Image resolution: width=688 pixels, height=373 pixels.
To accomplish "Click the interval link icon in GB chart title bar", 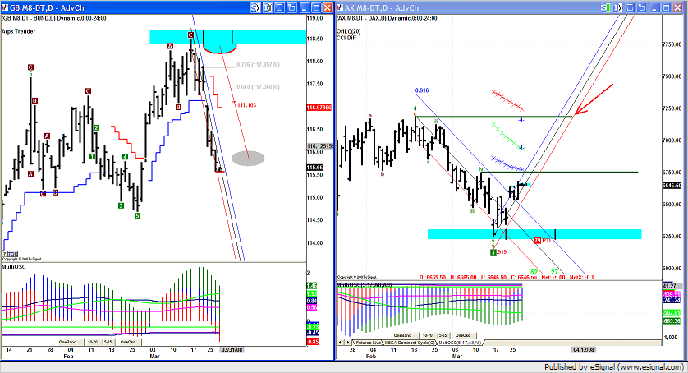I will point(268,7).
